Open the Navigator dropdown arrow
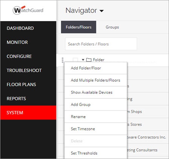The image size is (169, 159). point(102,11)
